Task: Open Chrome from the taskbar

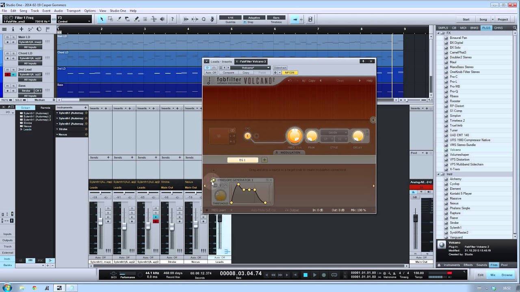Action: tap(34, 288)
